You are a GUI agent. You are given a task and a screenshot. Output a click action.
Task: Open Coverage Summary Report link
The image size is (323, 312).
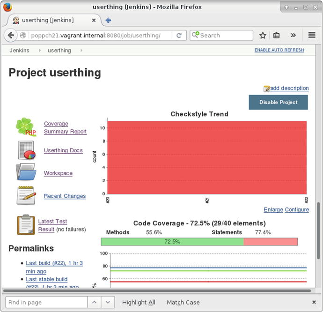pos(65,127)
